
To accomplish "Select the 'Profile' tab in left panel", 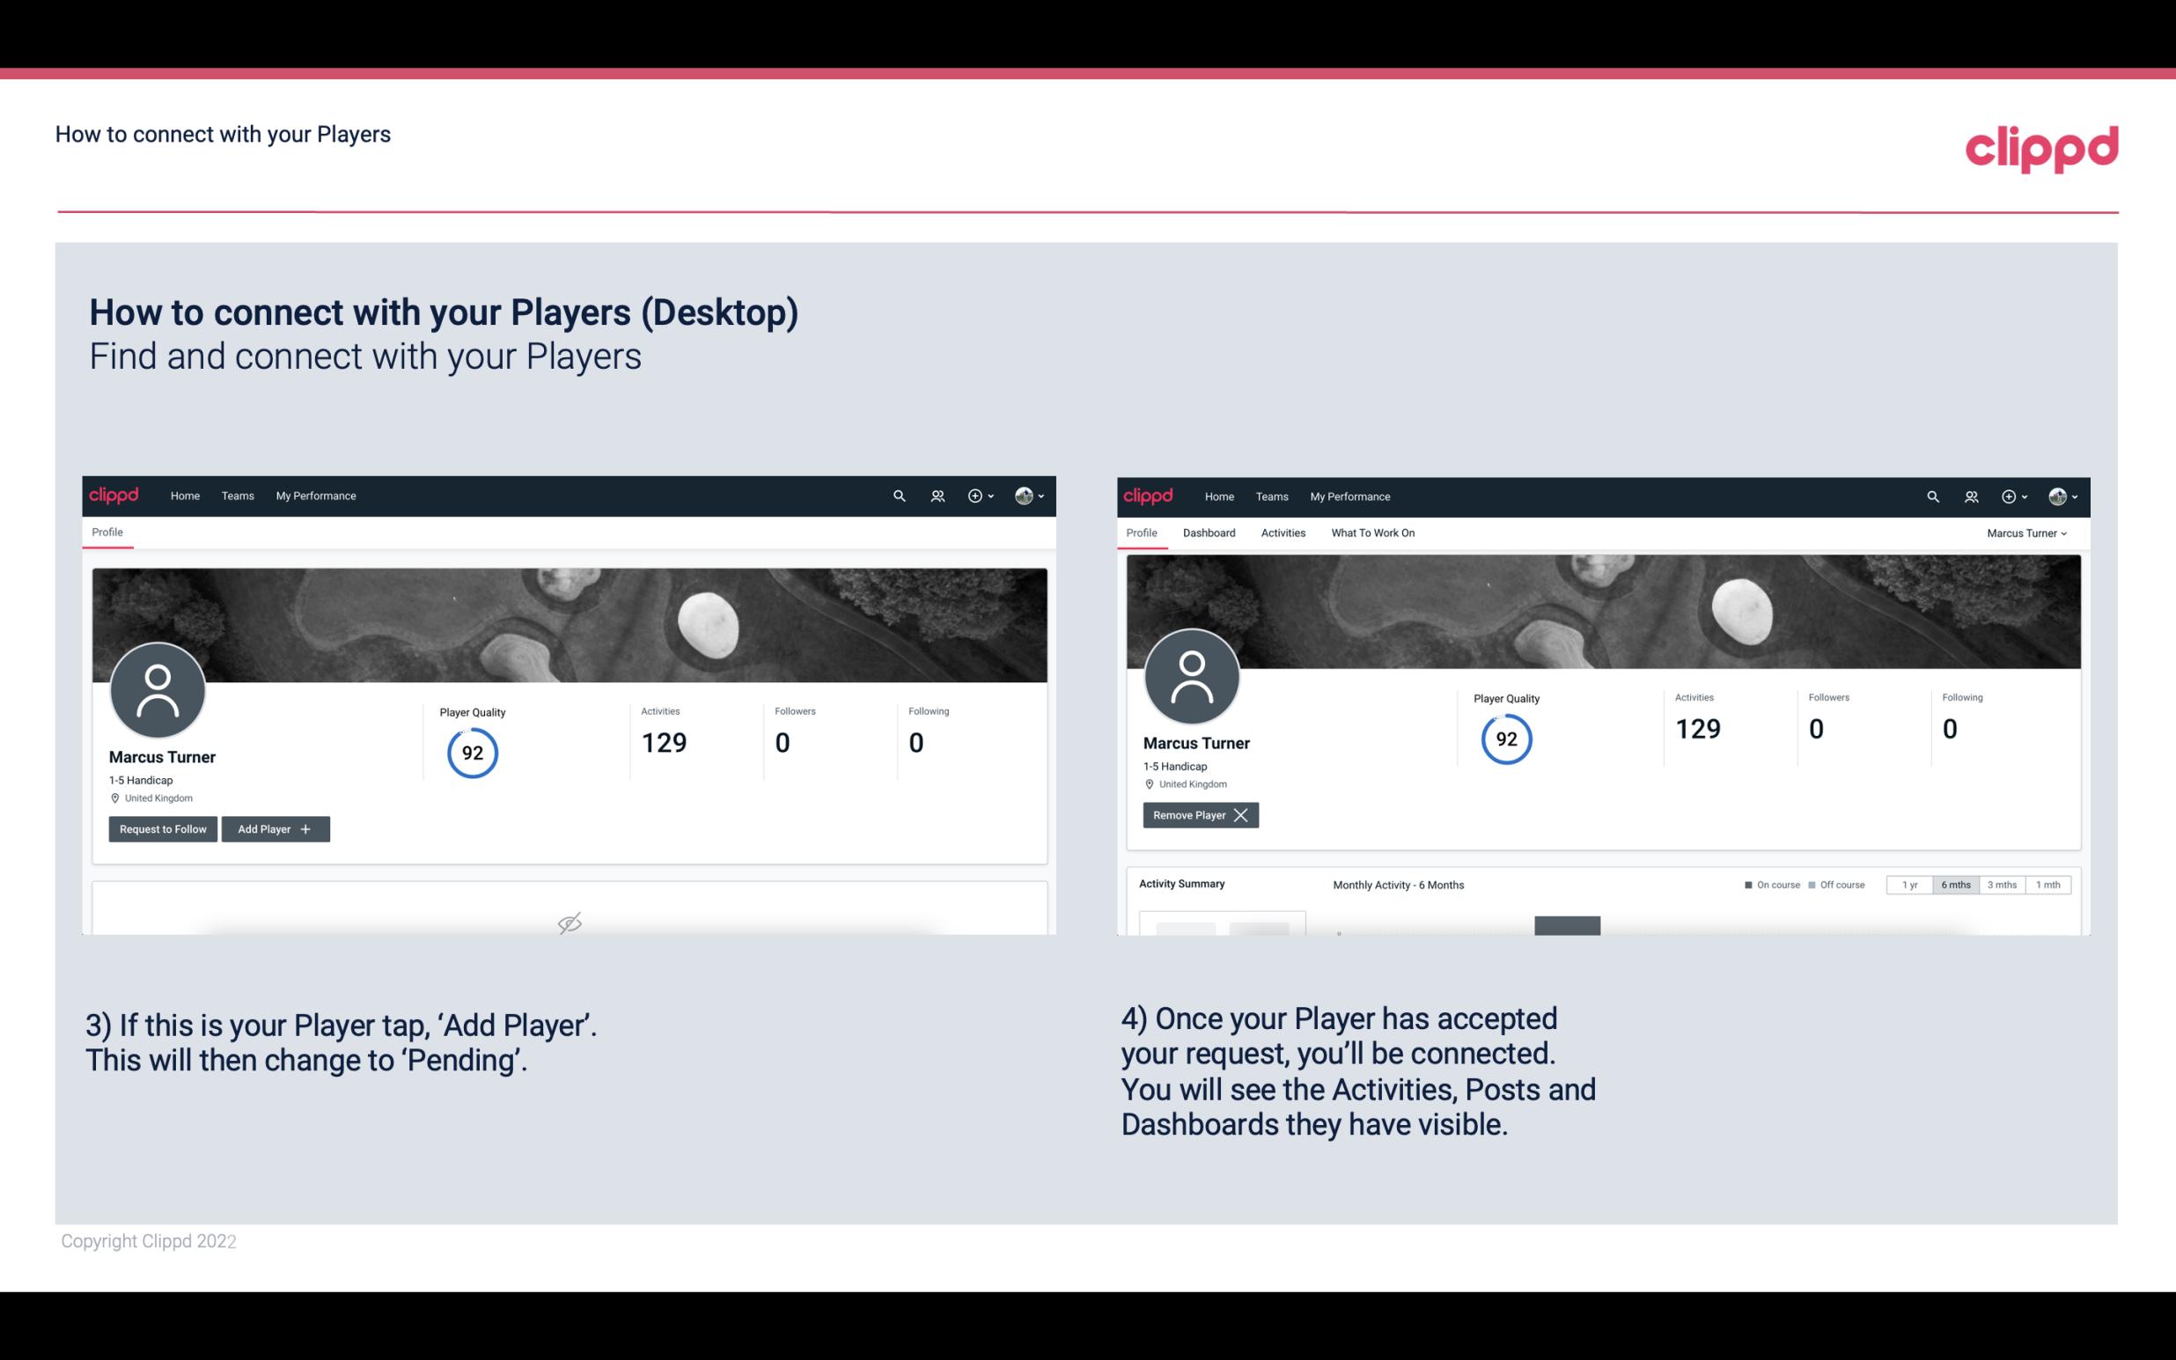I will (108, 533).
